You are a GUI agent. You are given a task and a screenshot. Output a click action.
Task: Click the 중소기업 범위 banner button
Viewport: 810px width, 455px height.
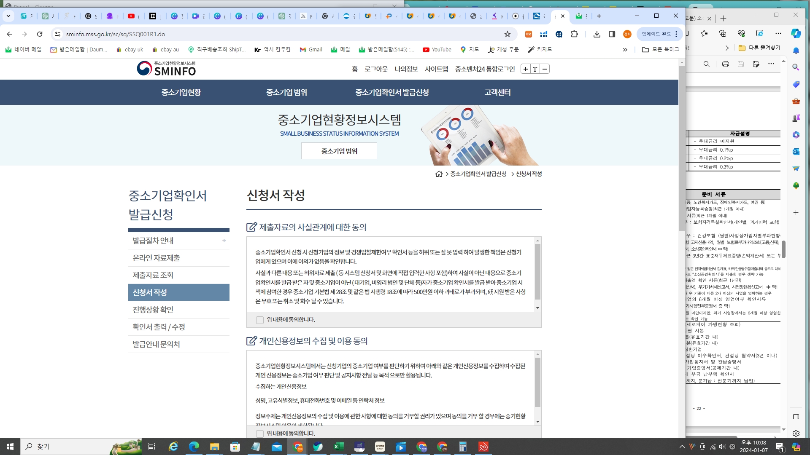[339, 151]
